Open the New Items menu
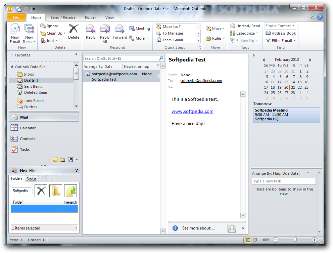Image resolution: width=333 pixels, height=253 pixels. pos(29,33)
